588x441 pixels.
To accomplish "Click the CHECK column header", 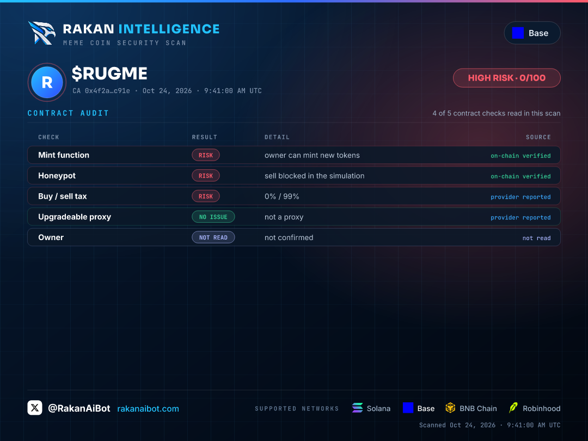I will [49, 137].
